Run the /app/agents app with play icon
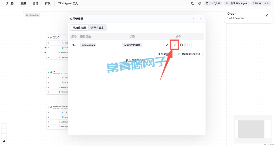 175,45
